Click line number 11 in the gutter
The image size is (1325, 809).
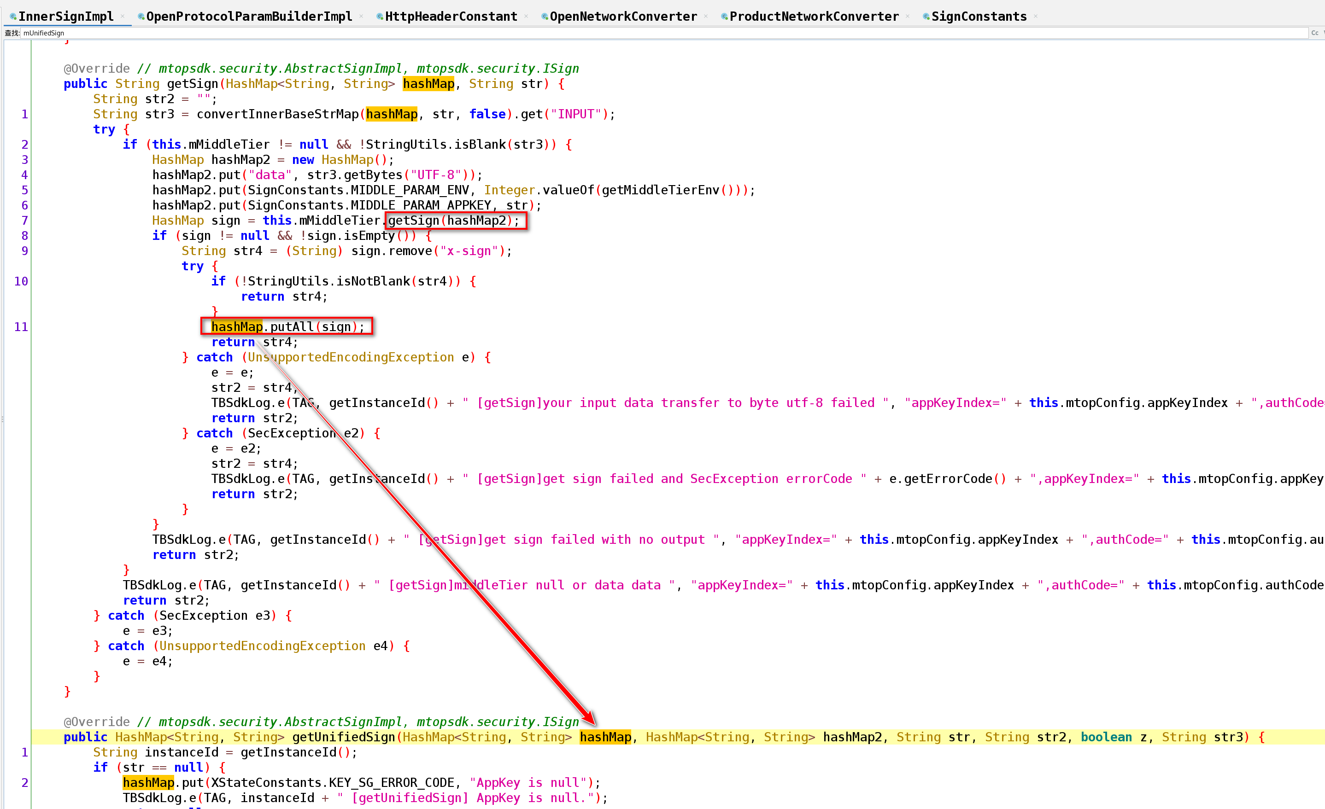(x=20, y=327)
